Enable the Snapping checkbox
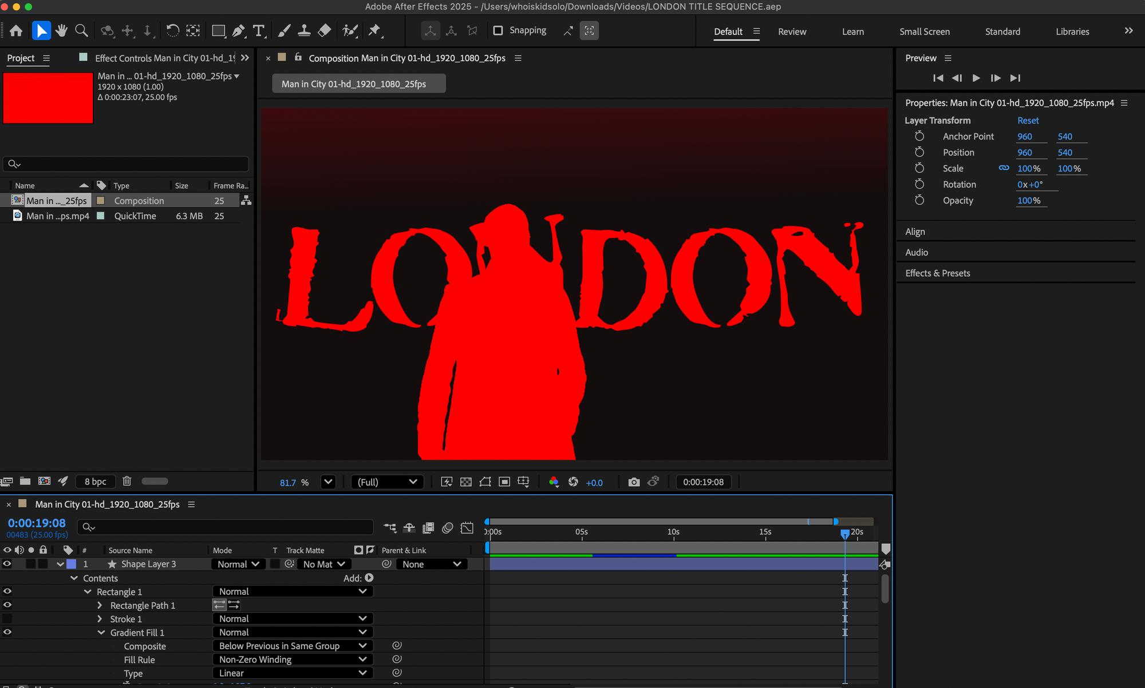The height and width of the screenshot is (688, 1145). 498,30
